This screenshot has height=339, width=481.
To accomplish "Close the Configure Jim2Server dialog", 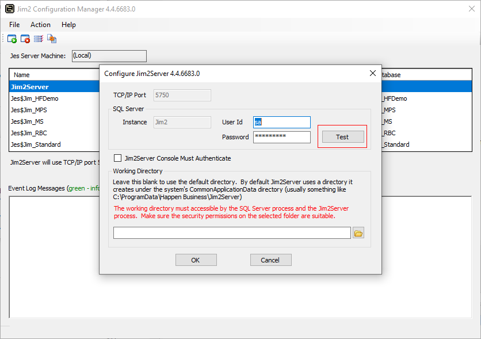I will (x=373, y=73).
